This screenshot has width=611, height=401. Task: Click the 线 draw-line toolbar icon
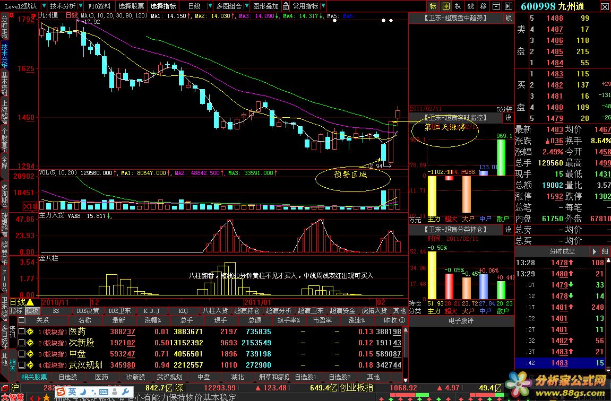471,6
